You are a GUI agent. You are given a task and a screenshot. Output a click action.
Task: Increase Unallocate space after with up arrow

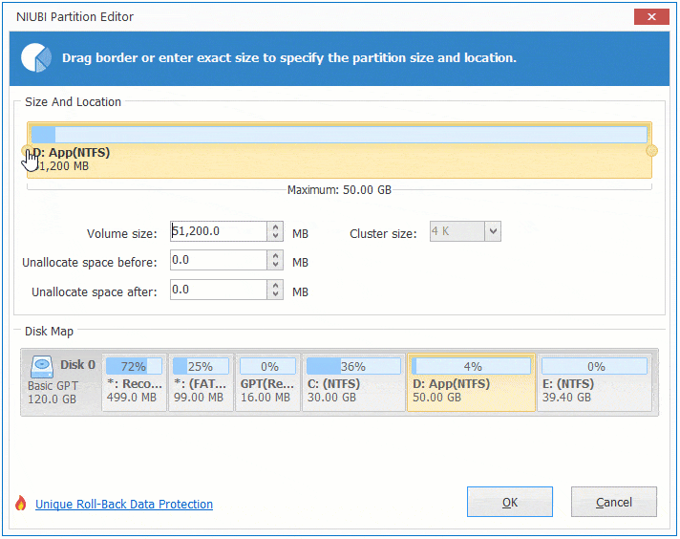click(x=276, y=285)
